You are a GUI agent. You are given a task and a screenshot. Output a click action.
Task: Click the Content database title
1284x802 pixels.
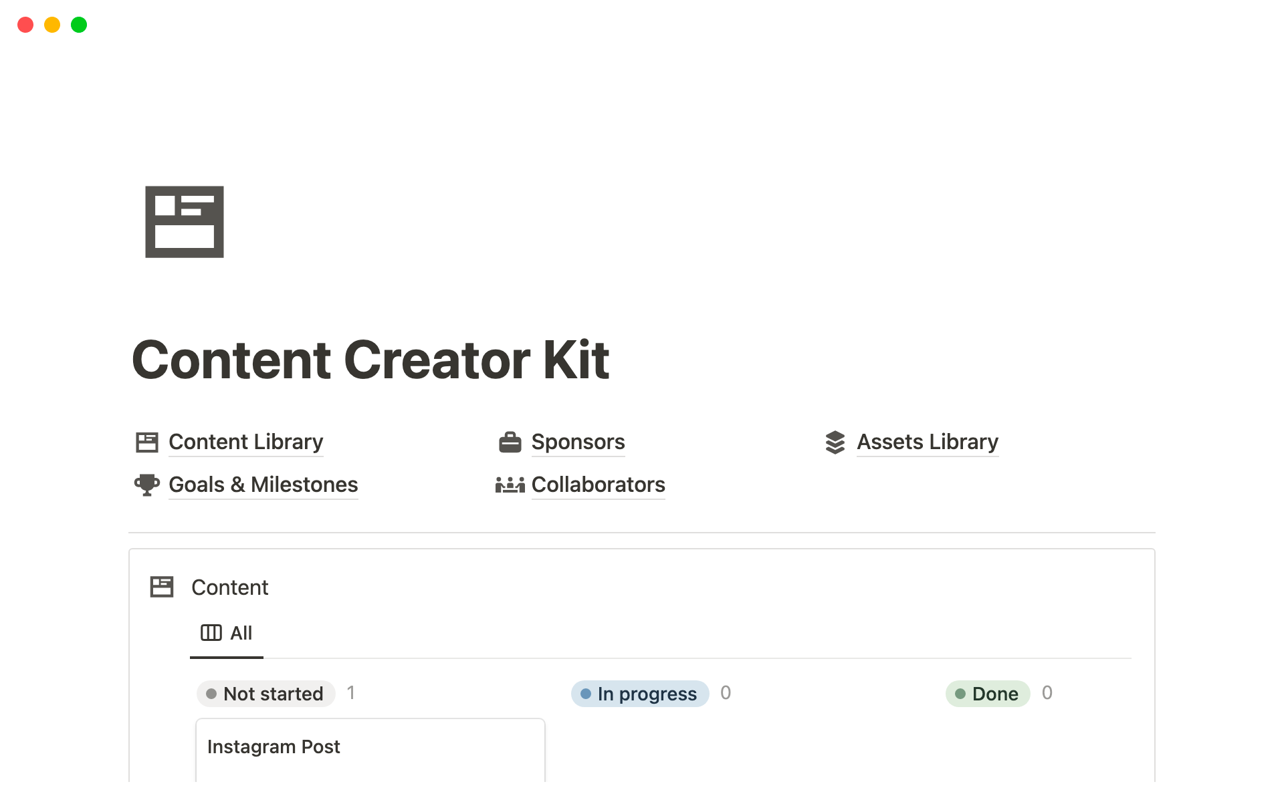pos(229,587)
